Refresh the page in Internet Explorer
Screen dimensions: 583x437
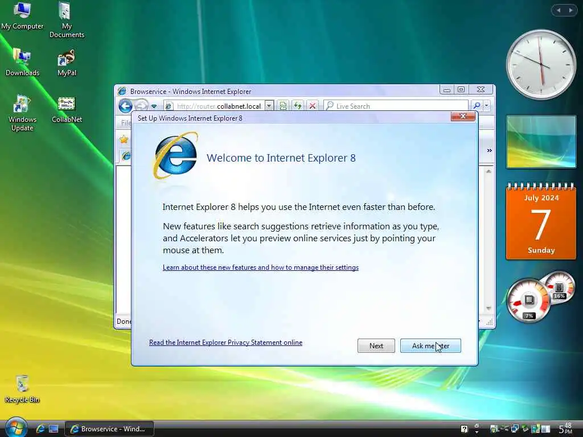[x=297, y=106]
